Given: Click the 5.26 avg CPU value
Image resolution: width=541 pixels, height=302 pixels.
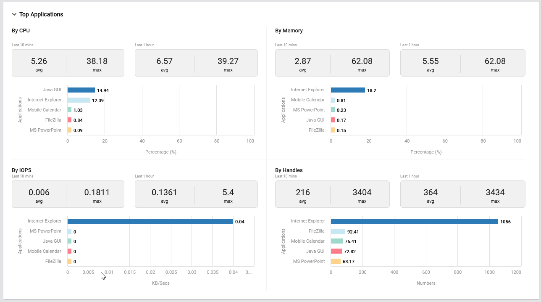Looking at the screenshot, I should 39,61.
